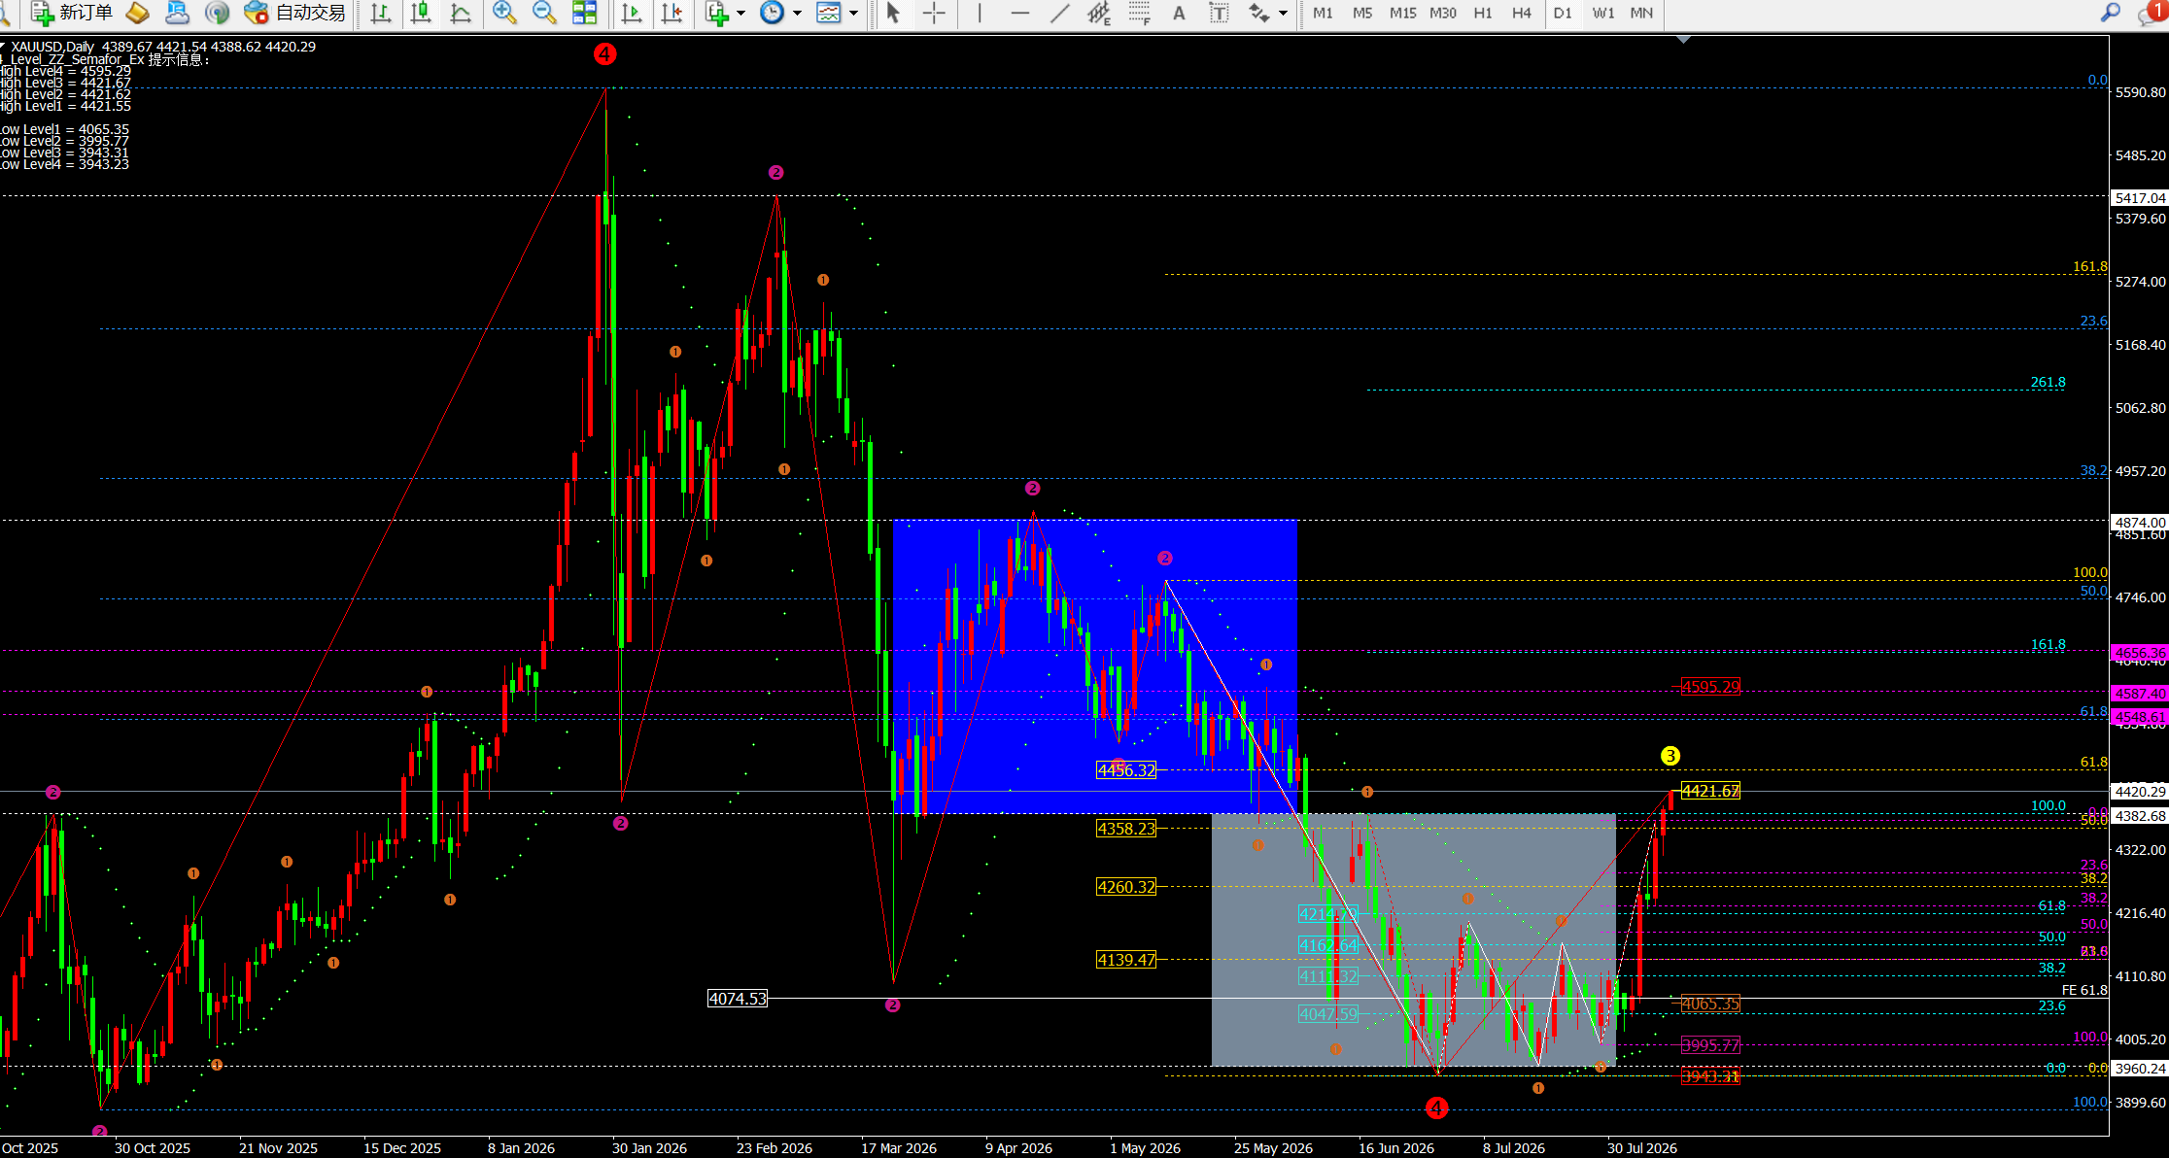Open the chart templates icon
This screenshot has height=1158, width=2169.
828,13
